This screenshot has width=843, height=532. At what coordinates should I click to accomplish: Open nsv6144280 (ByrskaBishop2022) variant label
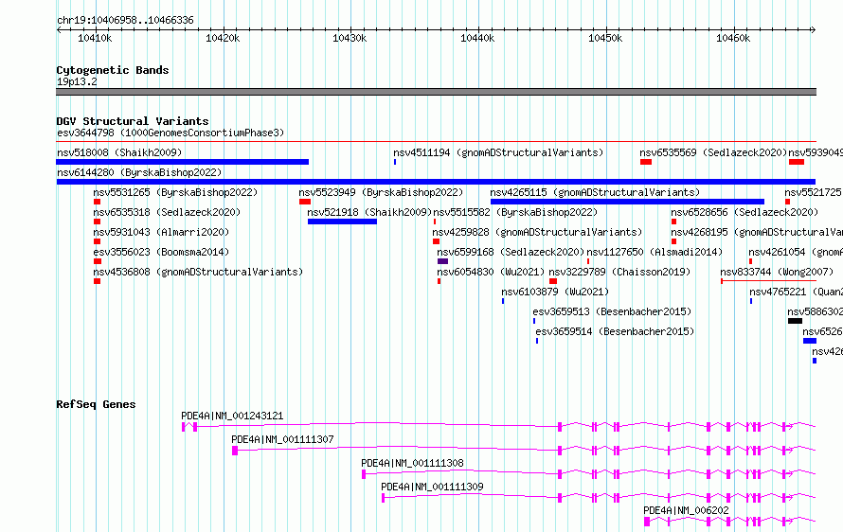pyautogui.click(x=139, y=172)
